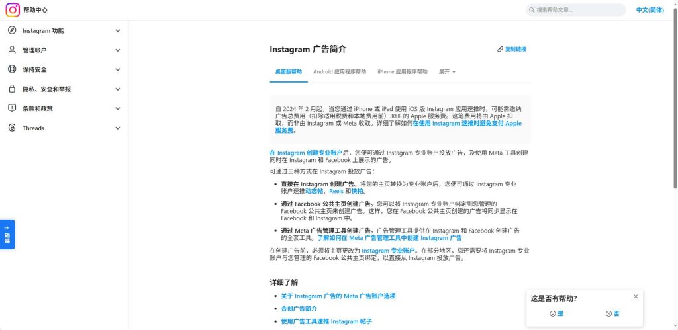Viewport: 678px width, 330px height.
Task: Click the Instagram logo icon
Action: pos(13,10)
